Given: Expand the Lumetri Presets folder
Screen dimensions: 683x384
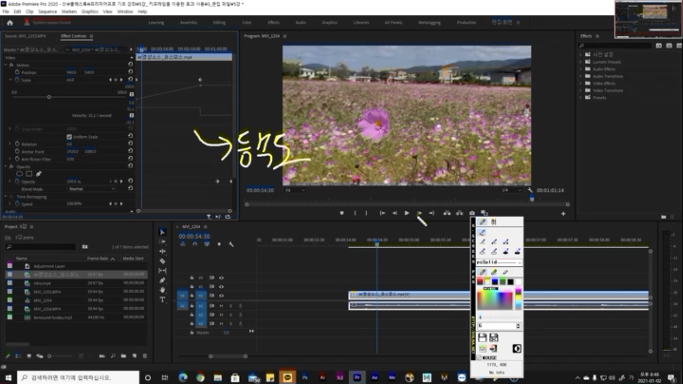Looking at the screenshot, I should [581, 62].
